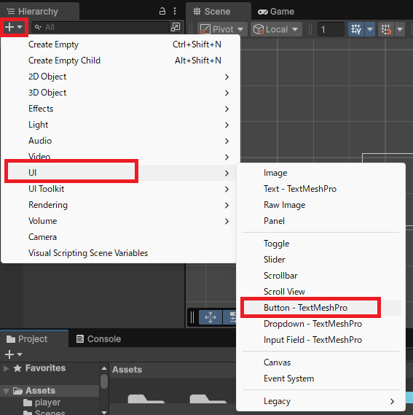Screen dimensions: 413x415
Task: Open the Pivot handle position dropdown
Action: (222, 29)
